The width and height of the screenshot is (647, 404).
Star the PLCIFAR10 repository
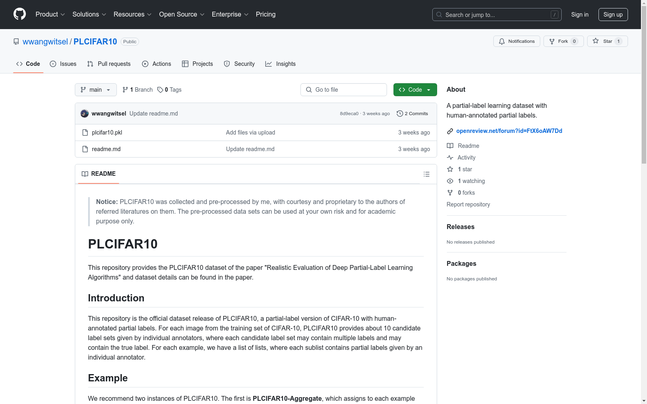point(607,41)
